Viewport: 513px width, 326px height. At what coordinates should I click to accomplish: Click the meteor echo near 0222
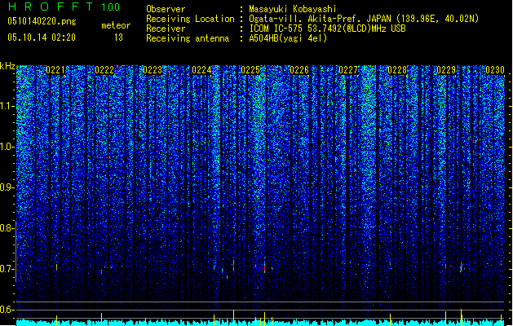click(101, 271)
